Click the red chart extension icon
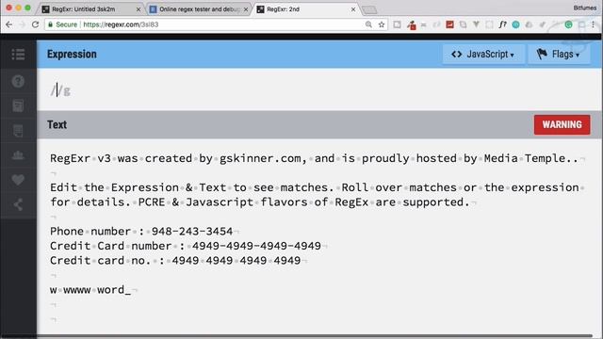The width and height of the screenshot is (603, 339). pyautogui.click(x=449, y=24)
